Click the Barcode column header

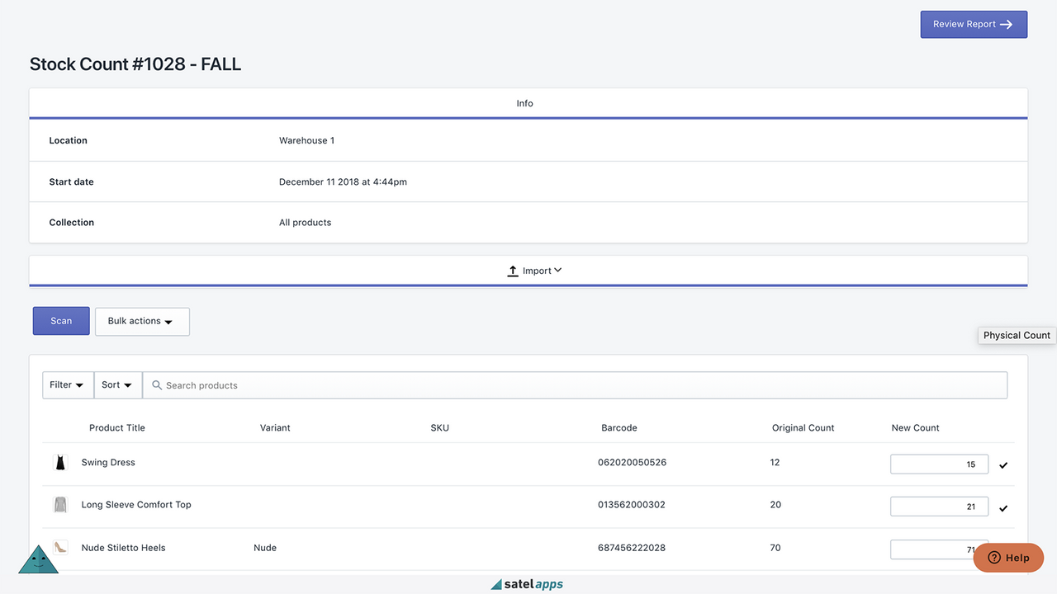(x=619, y=428)
